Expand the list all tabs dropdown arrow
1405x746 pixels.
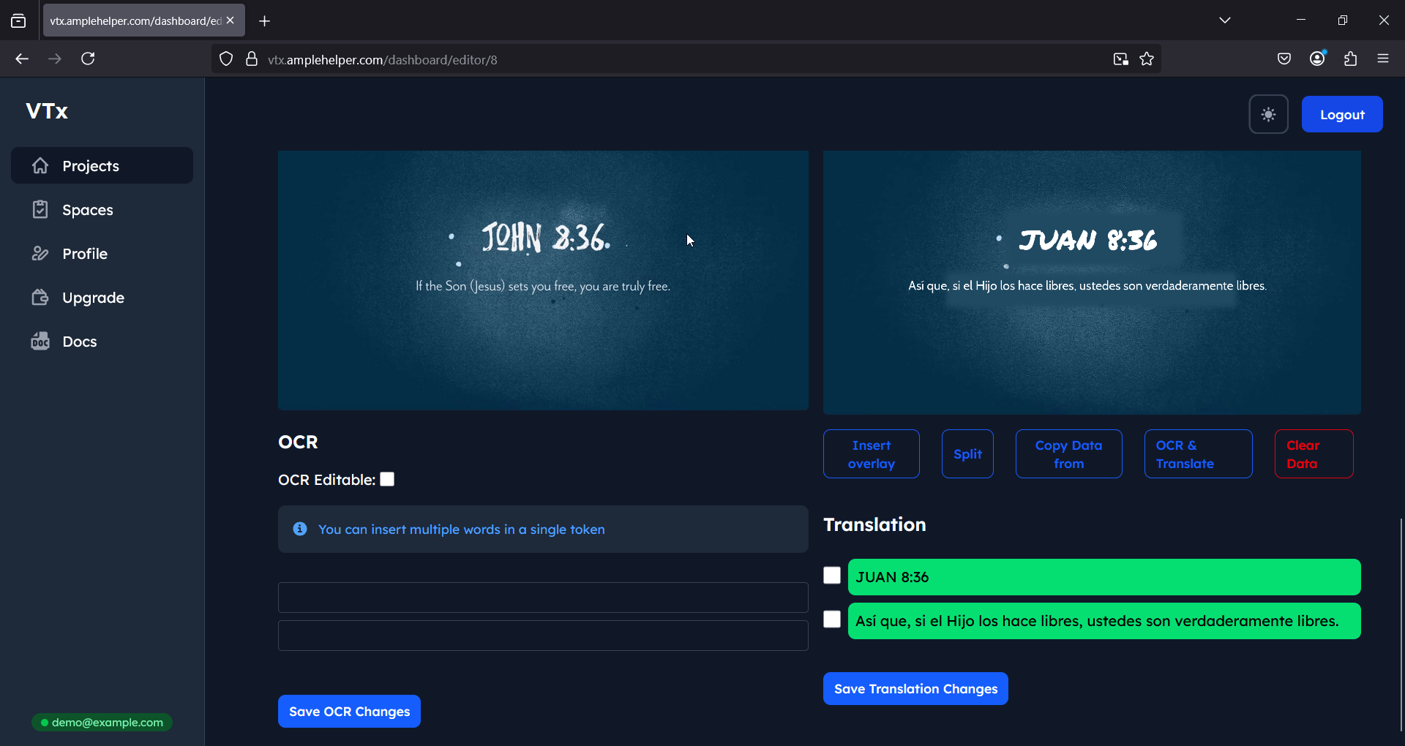[x=1224, y=20]
